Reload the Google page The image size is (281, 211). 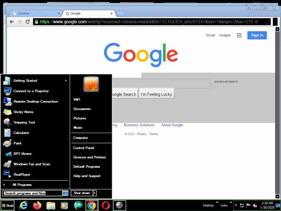point(28,22)
